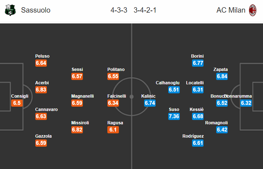Click the Sassuolo club crest icon
This screenshot has width=263, height=169.
[10, 10]
